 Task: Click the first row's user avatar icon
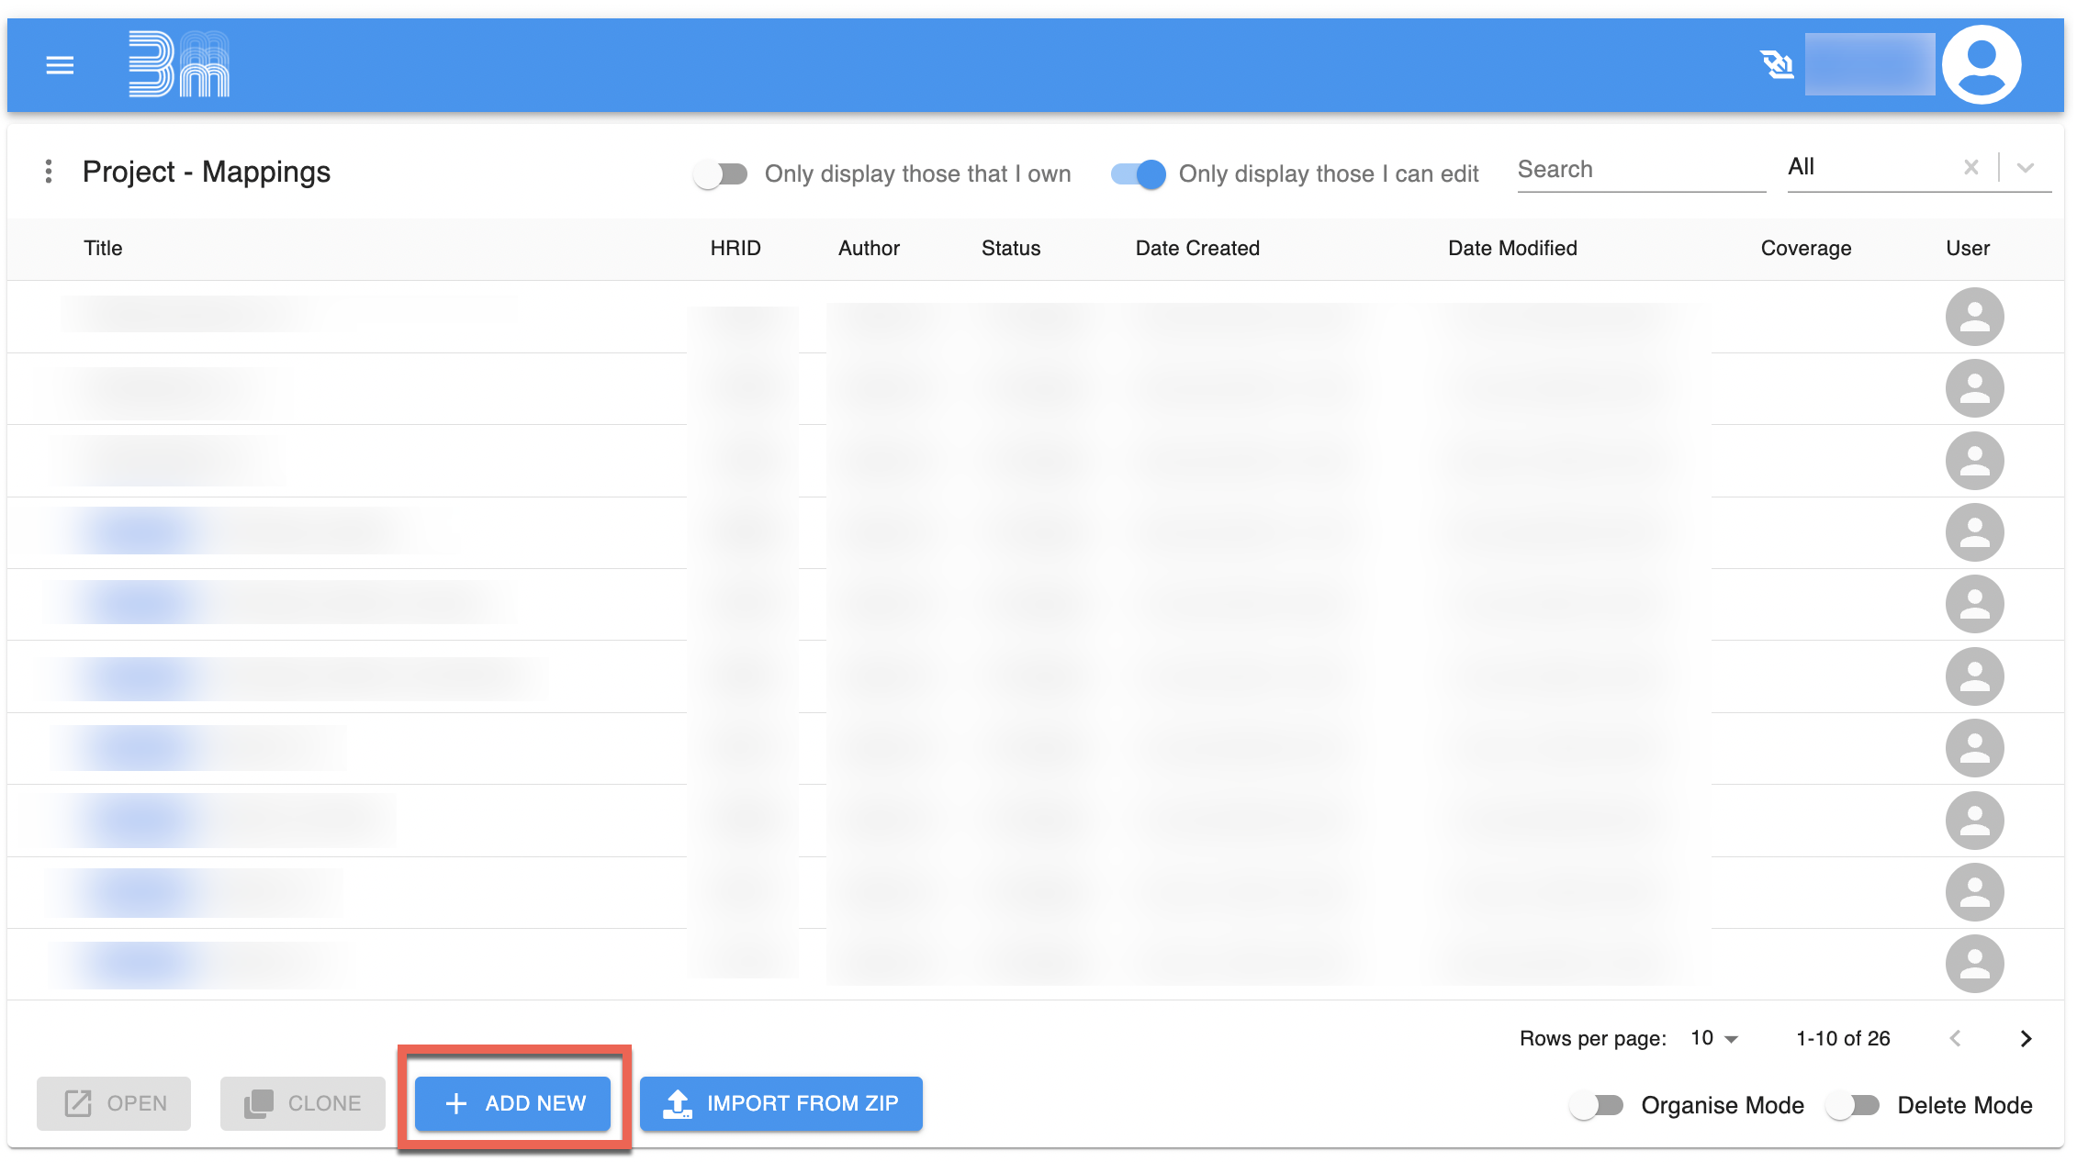pyautogui.click(x=1974, y=317)
